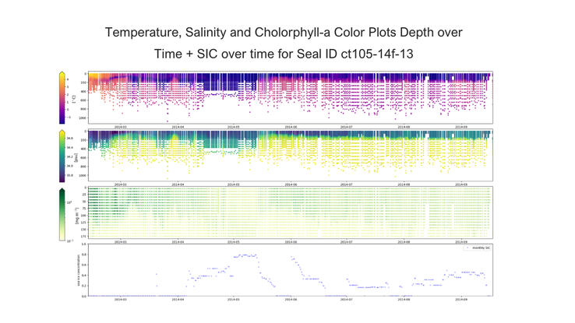Click 2014-08 tick label under SIC plot
Viewport: 575px width, 323px height.
tap(404, 299)
